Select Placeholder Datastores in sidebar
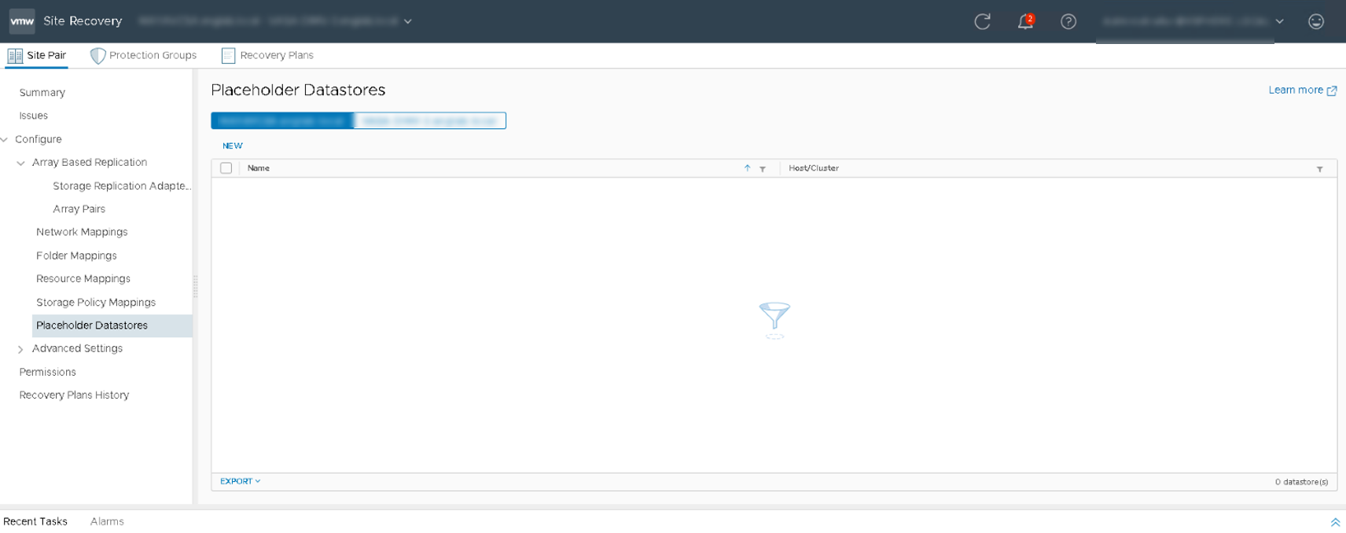Image resolution: width=1346 pixels, height=533 pixels. tap(112, 325)
